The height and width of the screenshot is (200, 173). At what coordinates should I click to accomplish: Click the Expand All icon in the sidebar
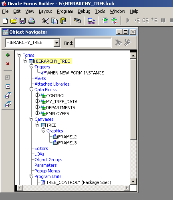[x=8, y=96]
